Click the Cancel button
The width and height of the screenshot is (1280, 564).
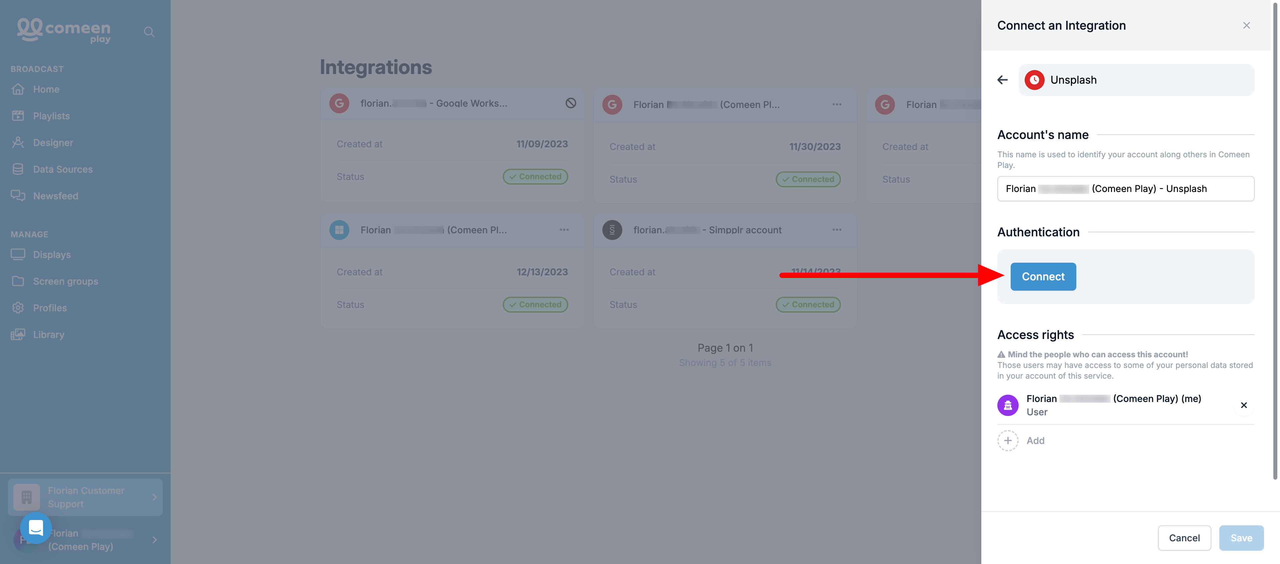tap(1184, 538)
